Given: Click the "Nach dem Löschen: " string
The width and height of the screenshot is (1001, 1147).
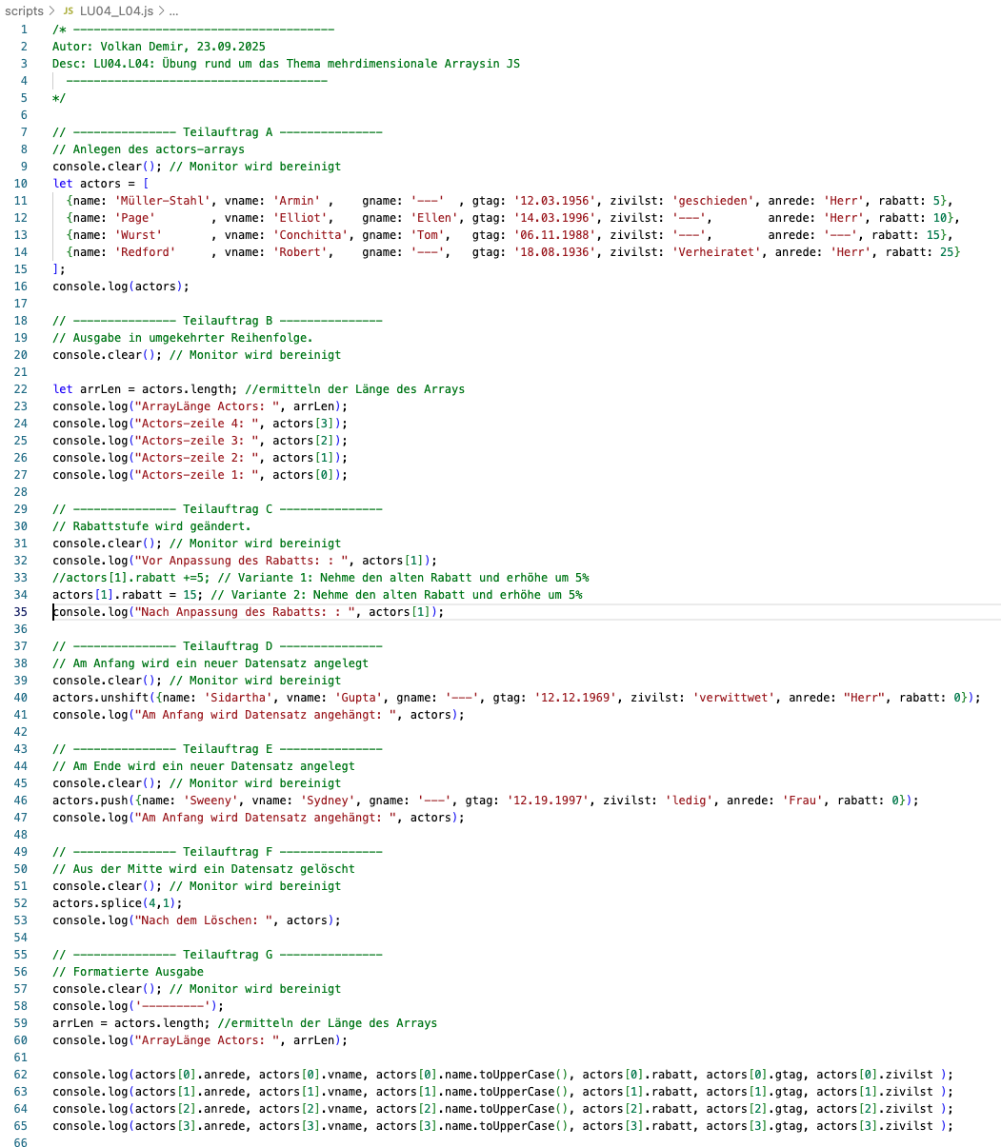Looking at the screenshot, I should pos(204,920).
